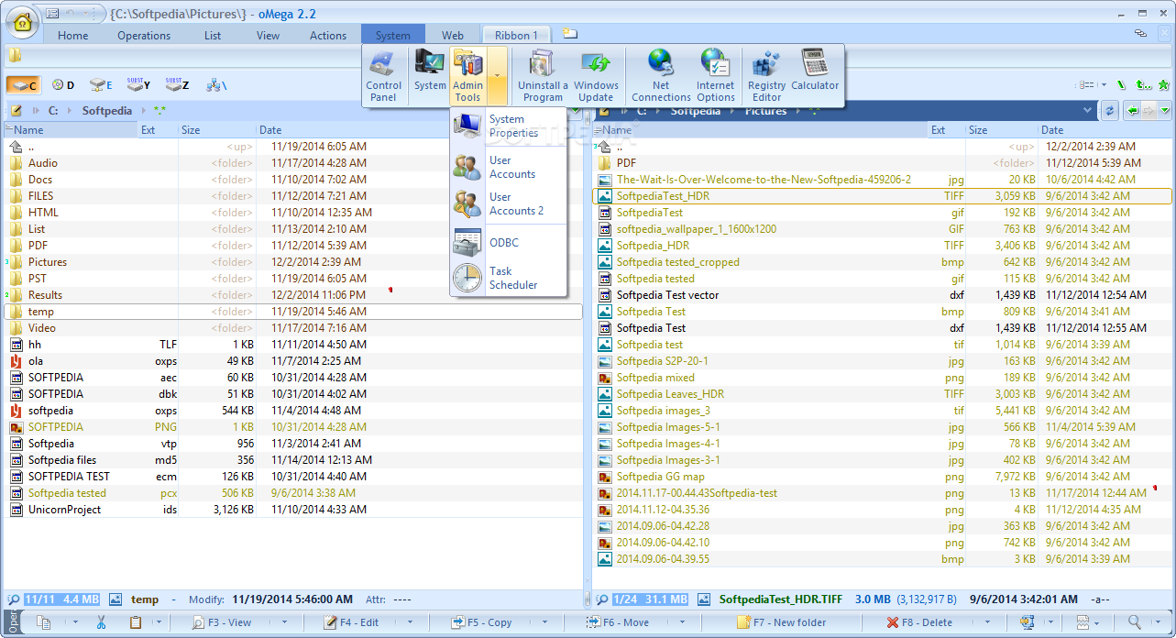The height and width of the screenshot is (638, 1176).
Task: Switch to CD drive D
Action: point(63,85)
